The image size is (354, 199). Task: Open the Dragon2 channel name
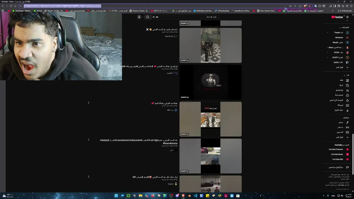170,184
